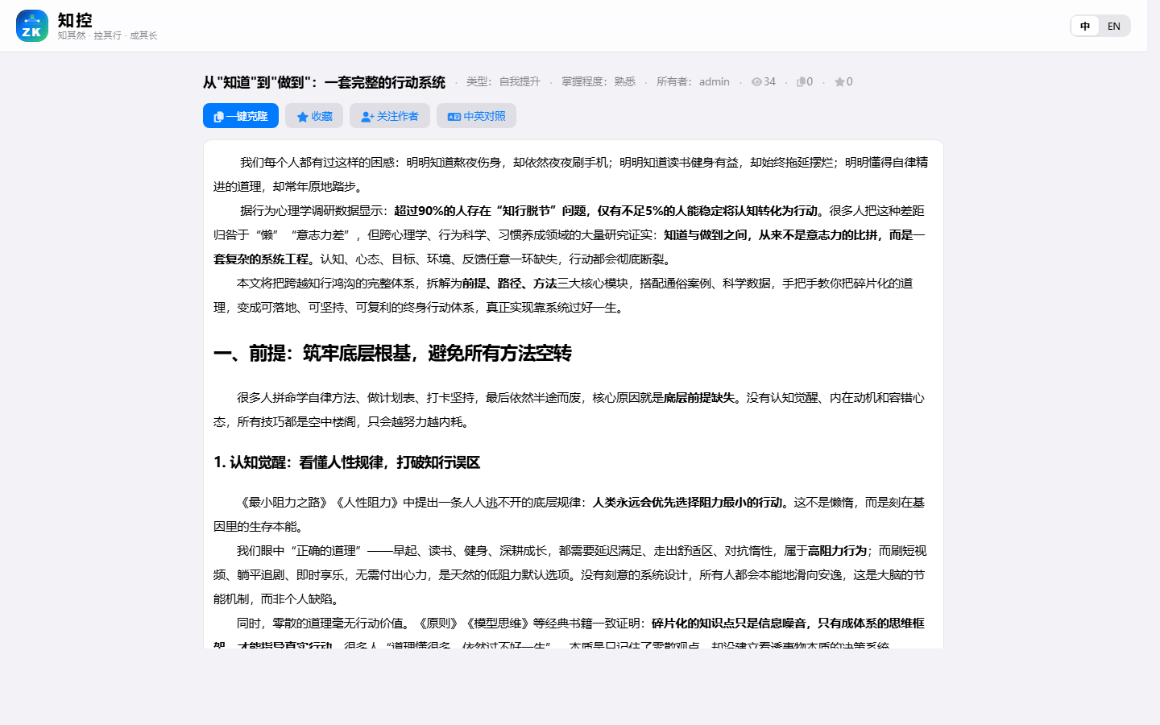Screen dimensions: 1160x725
Task: Switch language to 中
Action: 1085,26
